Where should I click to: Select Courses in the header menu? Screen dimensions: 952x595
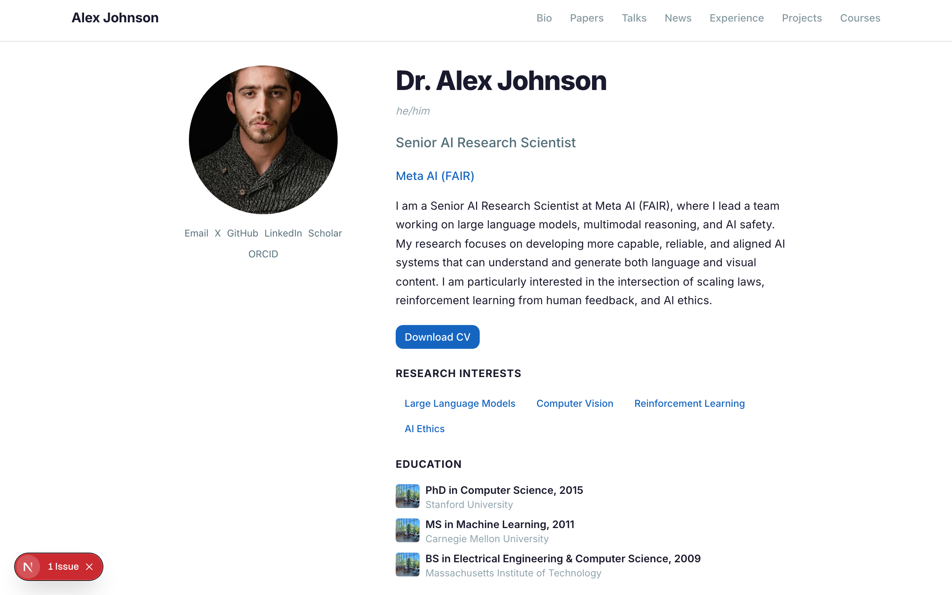point(860,18)
